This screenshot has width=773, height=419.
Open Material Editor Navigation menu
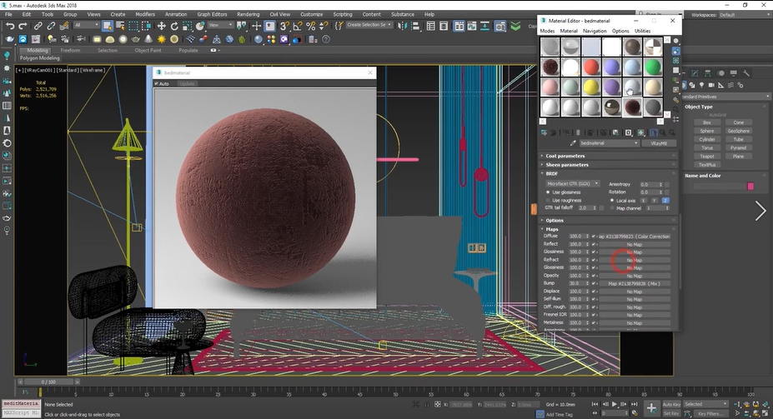point(595,31)
